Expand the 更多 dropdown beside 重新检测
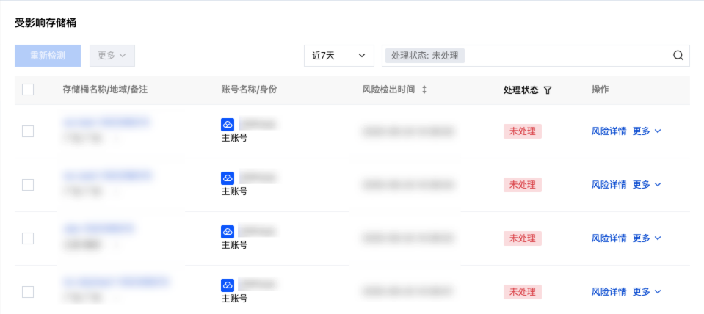 [112, 56]
